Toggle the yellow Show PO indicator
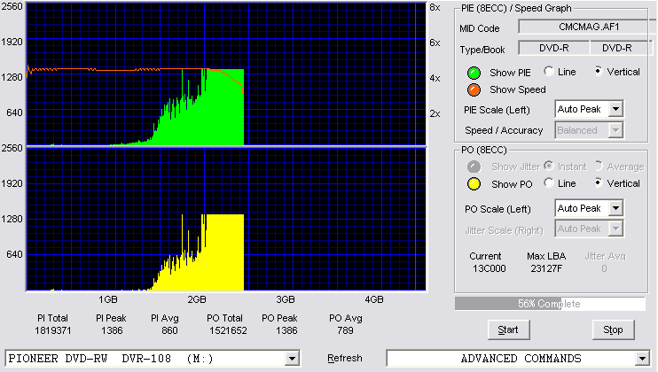 474,184
